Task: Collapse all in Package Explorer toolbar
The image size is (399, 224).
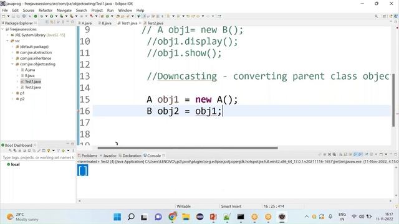Action: pos(47,22)
